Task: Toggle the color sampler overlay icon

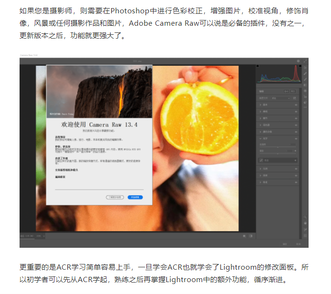Action: coord(305,230)
